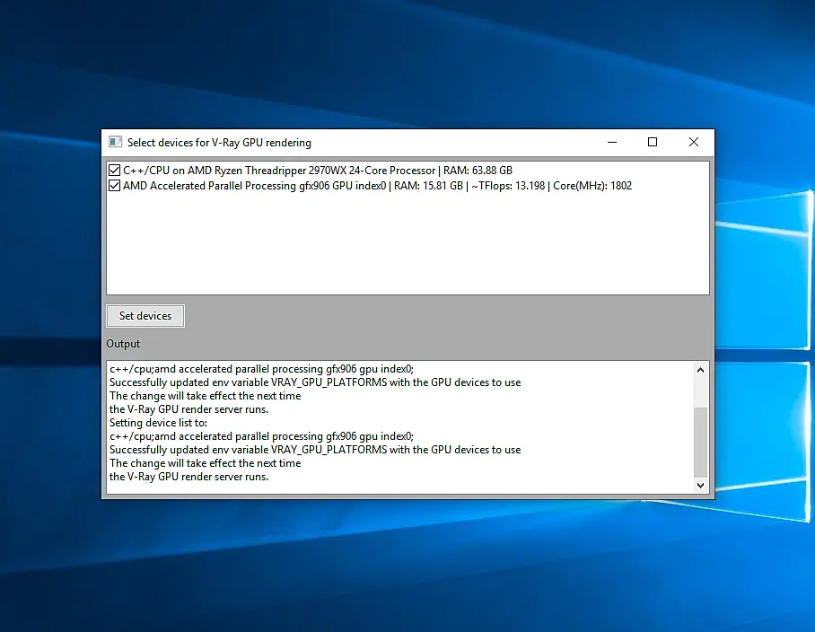This screenshot has width=815, height=632.
Task: Click the Output label
Action: pos(123,344)
